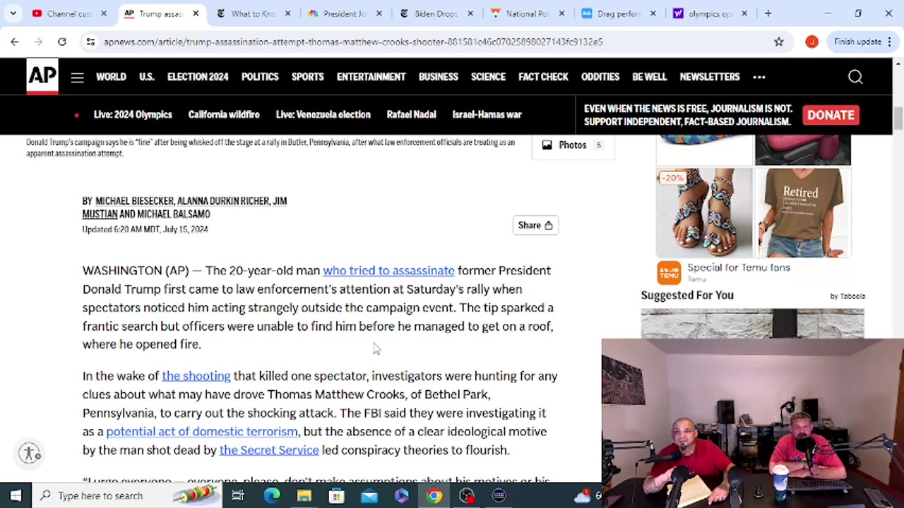904x508 pixels.
Task: Open the U.S. section menu
Action: click(146, 77)
